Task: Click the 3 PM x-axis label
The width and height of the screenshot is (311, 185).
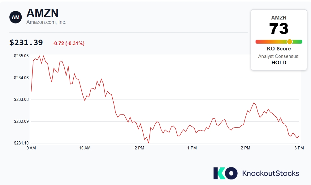Action: [299, 148]
